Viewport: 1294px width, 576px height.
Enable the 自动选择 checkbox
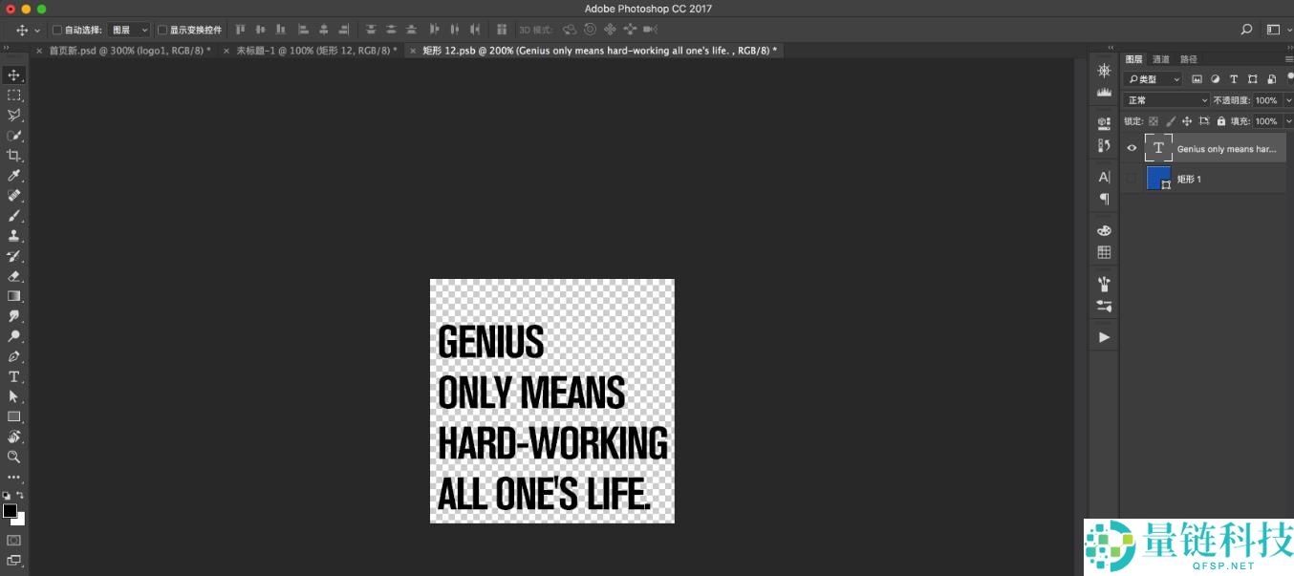click(57, 31)
